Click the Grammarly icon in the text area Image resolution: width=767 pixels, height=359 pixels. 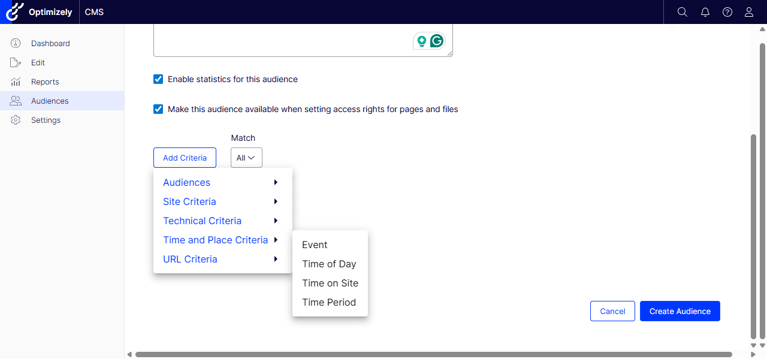437,41
